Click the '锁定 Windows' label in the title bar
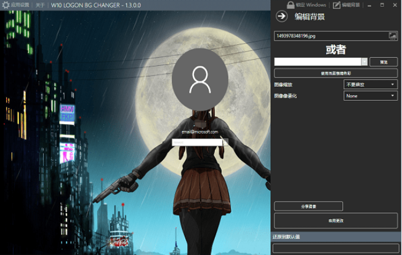Image resolution: width=402 pixels, height=255 pixels. 311,5
